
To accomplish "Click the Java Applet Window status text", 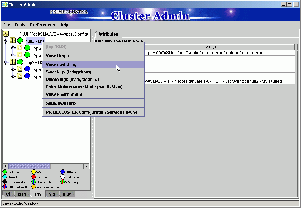I will point(20,203).
